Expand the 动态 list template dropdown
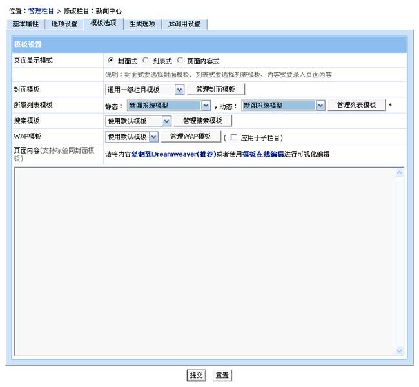 [283, 105]
